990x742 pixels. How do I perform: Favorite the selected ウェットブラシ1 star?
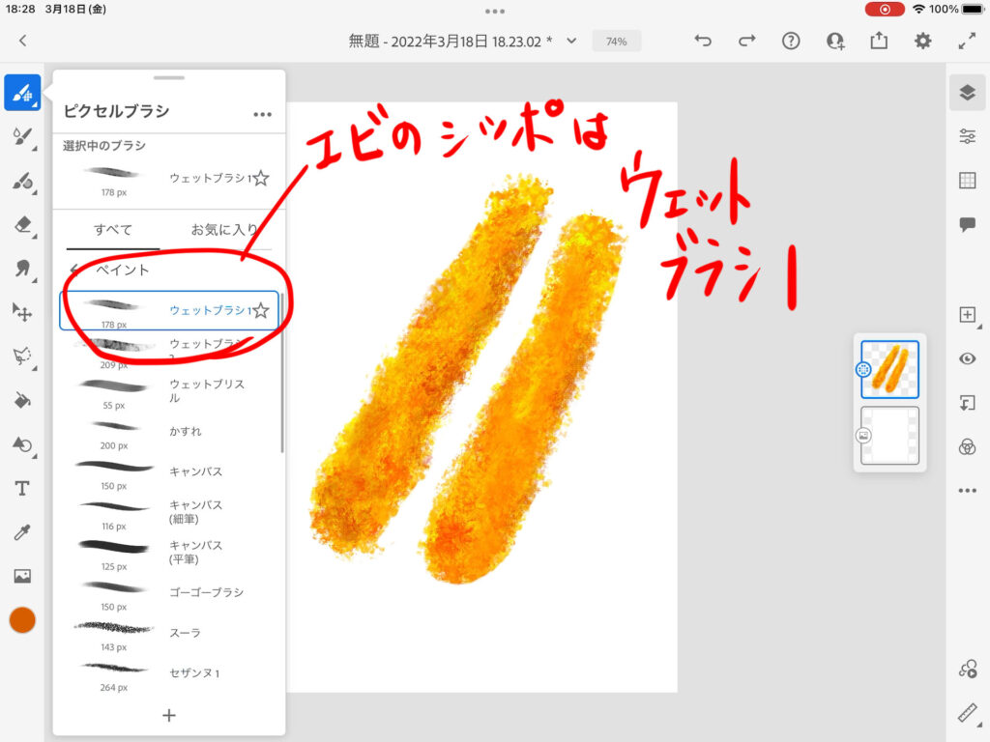[260, 178]
